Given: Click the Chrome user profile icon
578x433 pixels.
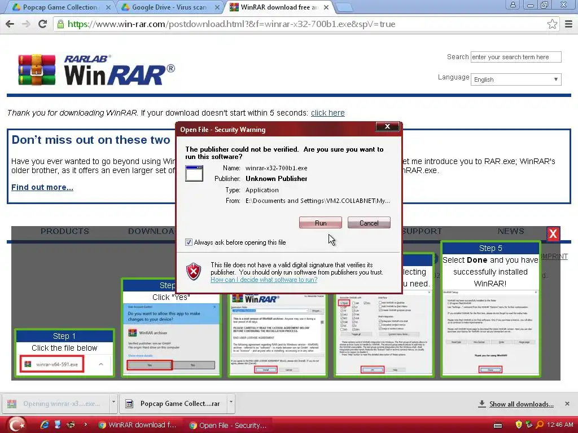Looking at the screenshot, I should point(513,5).
